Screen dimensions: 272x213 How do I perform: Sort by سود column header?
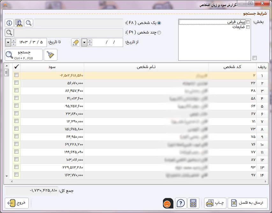pyautogui.click(x=52, y=67)
